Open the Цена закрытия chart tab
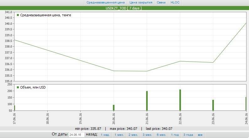Viewport: 249px width, 138px height. click(x=141, y=3)
